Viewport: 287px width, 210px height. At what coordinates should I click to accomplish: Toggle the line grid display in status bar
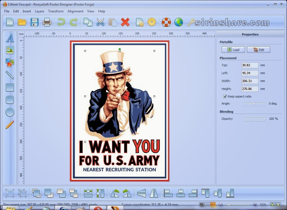[x=201, y=204]
